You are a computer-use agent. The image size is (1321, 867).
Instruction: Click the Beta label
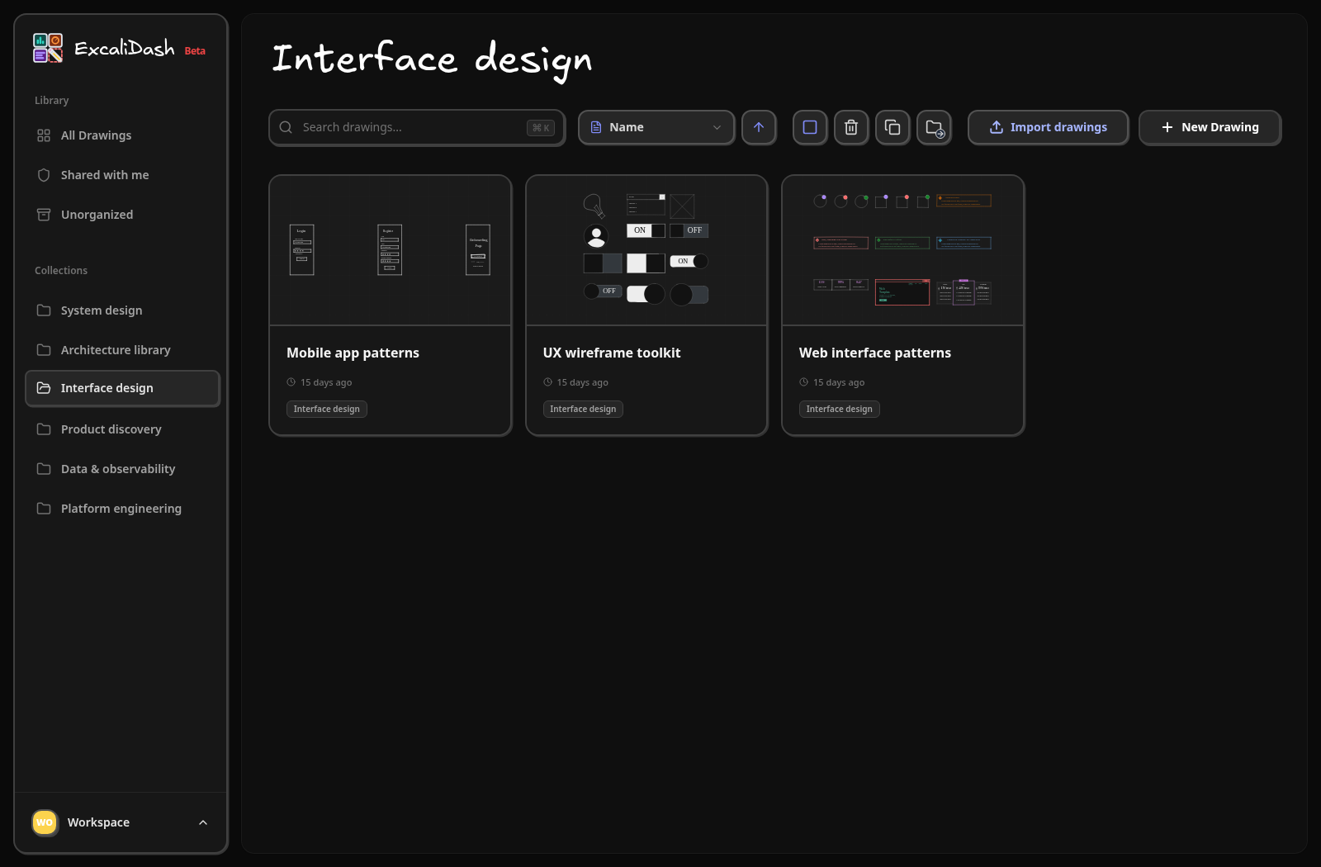tap(195, 51)
